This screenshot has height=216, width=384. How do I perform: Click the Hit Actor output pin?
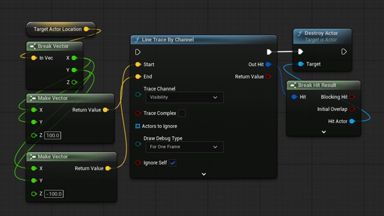pyautogui.click(x=352, y=121)
